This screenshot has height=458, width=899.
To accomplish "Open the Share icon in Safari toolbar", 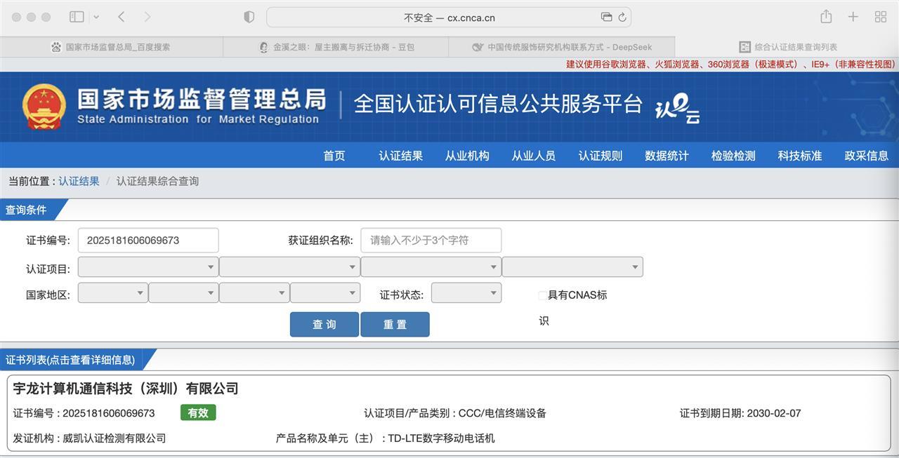I will (826, 17).
